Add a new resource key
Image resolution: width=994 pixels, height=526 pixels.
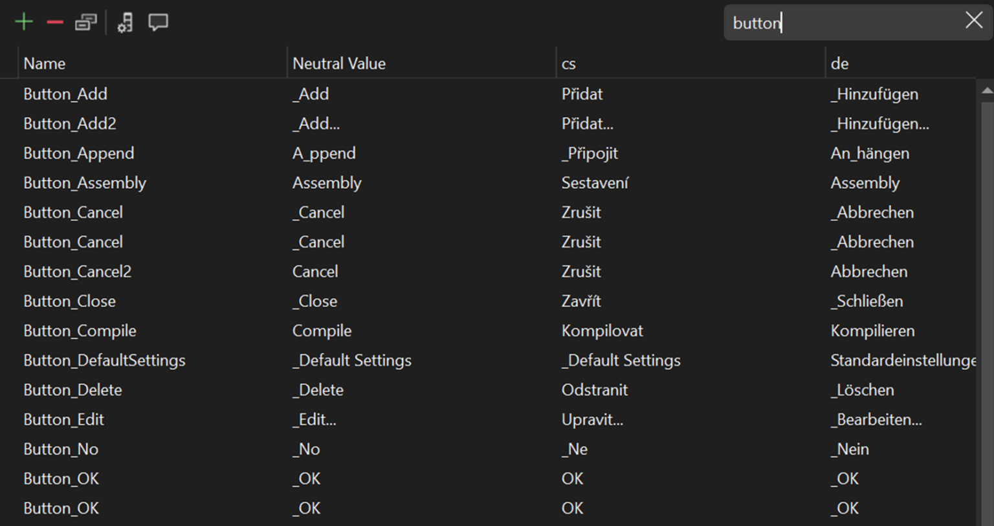click(x=24, y=21)
